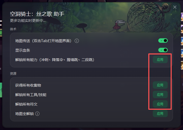
Task: Click the 体术 section header
Action: [13, 29]
